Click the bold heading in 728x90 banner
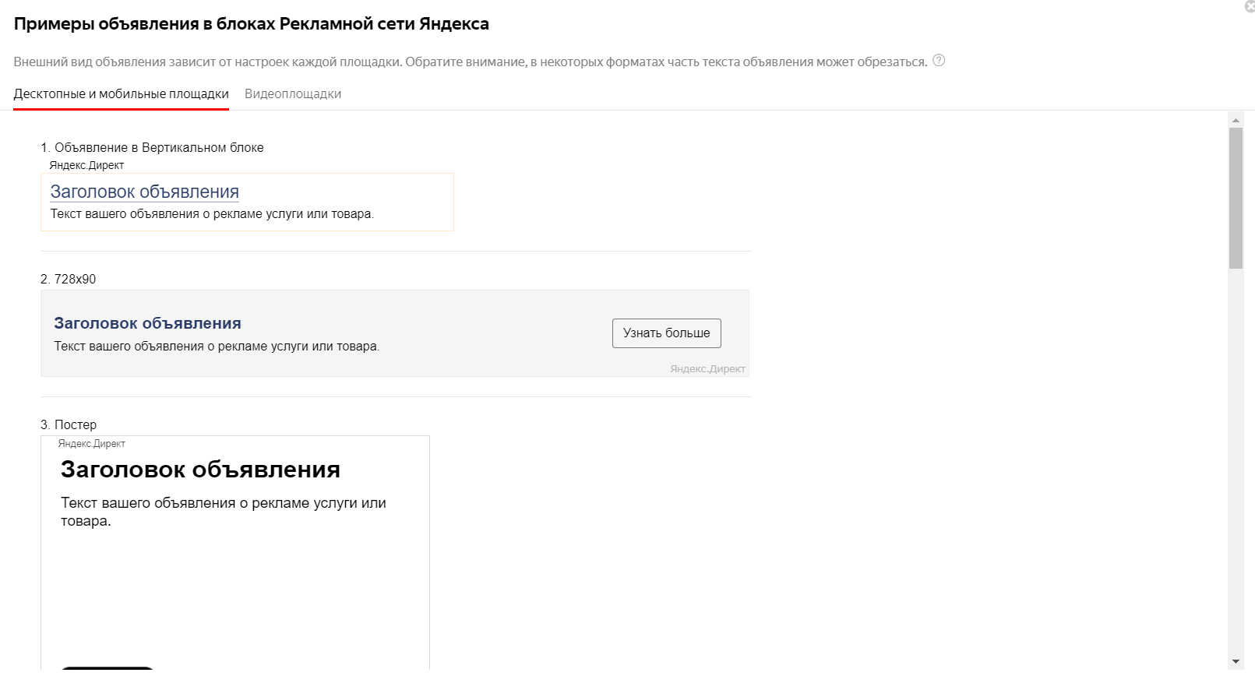The width and height of the screenshot is (1255, 683). point(147,323)
